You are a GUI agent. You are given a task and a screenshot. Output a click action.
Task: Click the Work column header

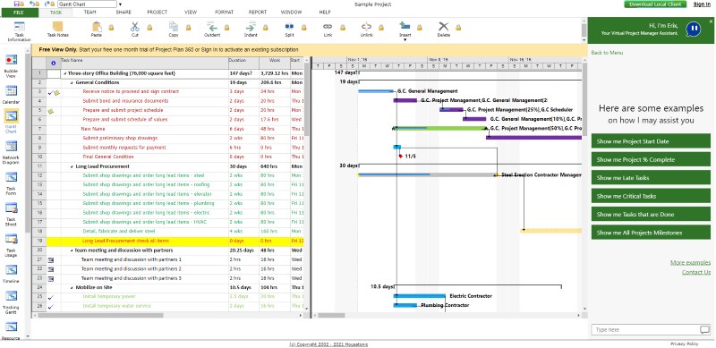[x=274, y=63]
